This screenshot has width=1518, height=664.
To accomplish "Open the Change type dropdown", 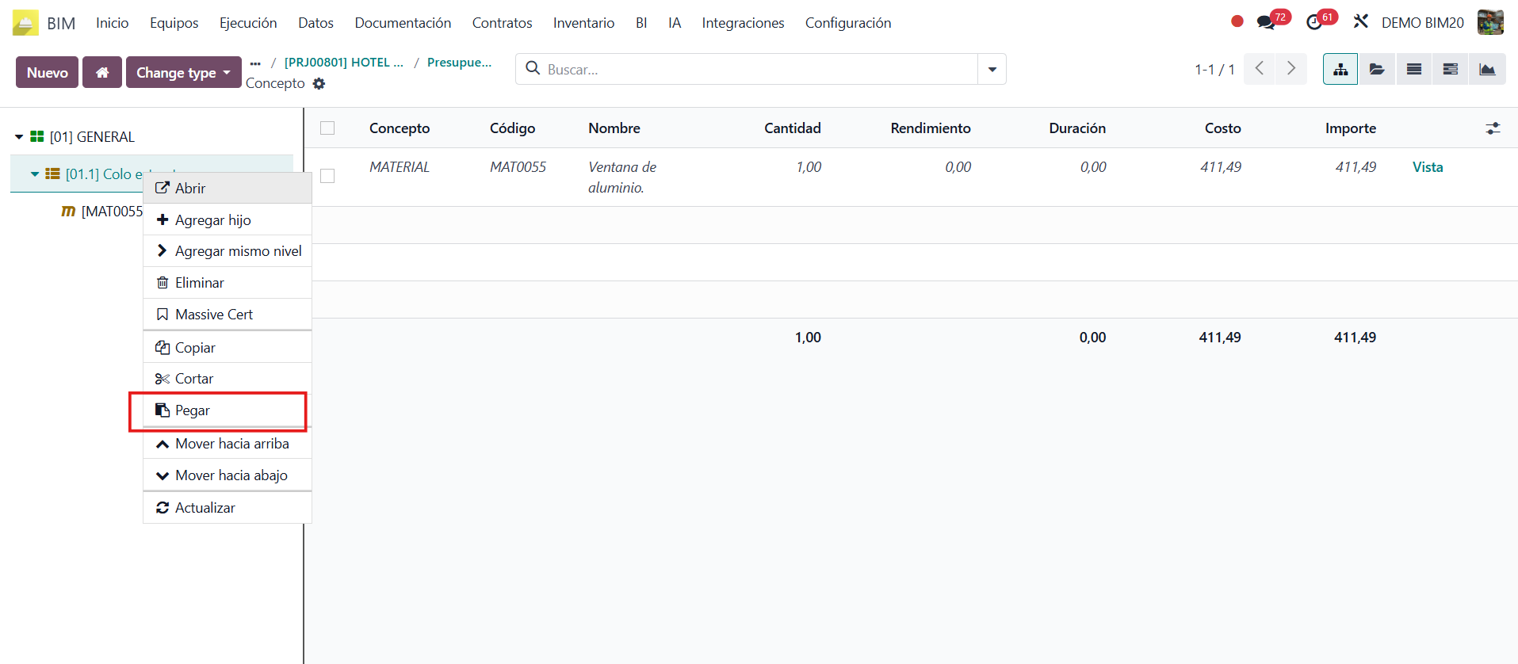I will point(183,72).
